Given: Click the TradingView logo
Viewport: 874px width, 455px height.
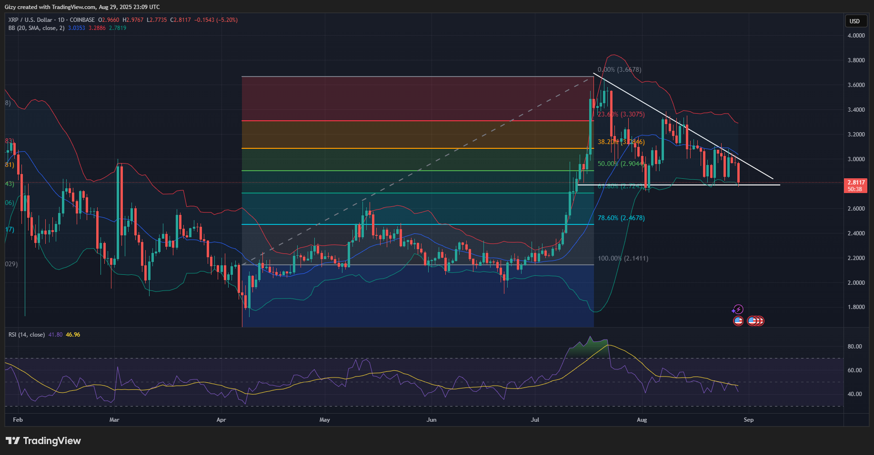Looking at the screenshot, I should (x=43, y=441).
